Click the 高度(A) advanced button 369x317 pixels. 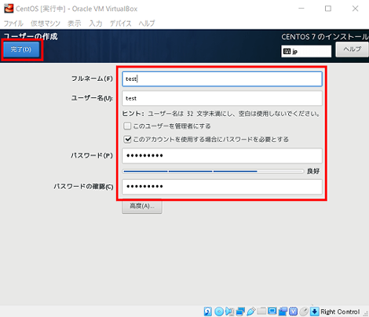142,206
